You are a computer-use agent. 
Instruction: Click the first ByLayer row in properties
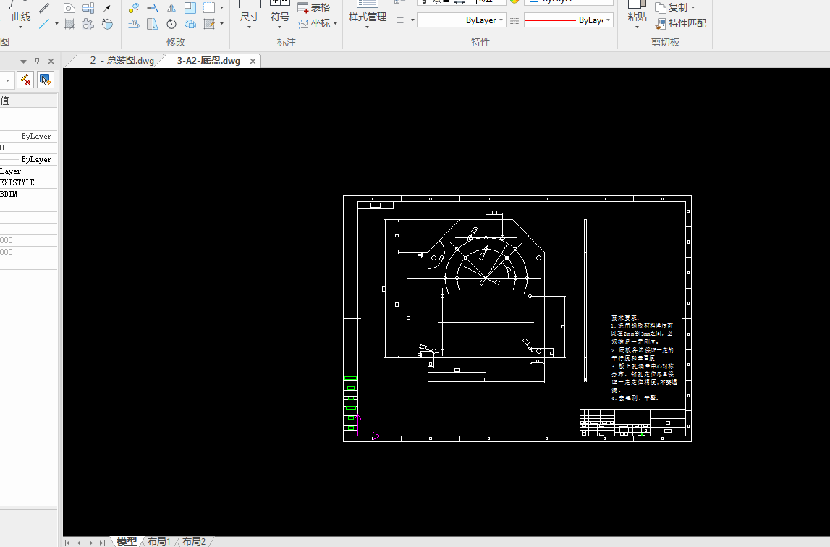point(29,136)
